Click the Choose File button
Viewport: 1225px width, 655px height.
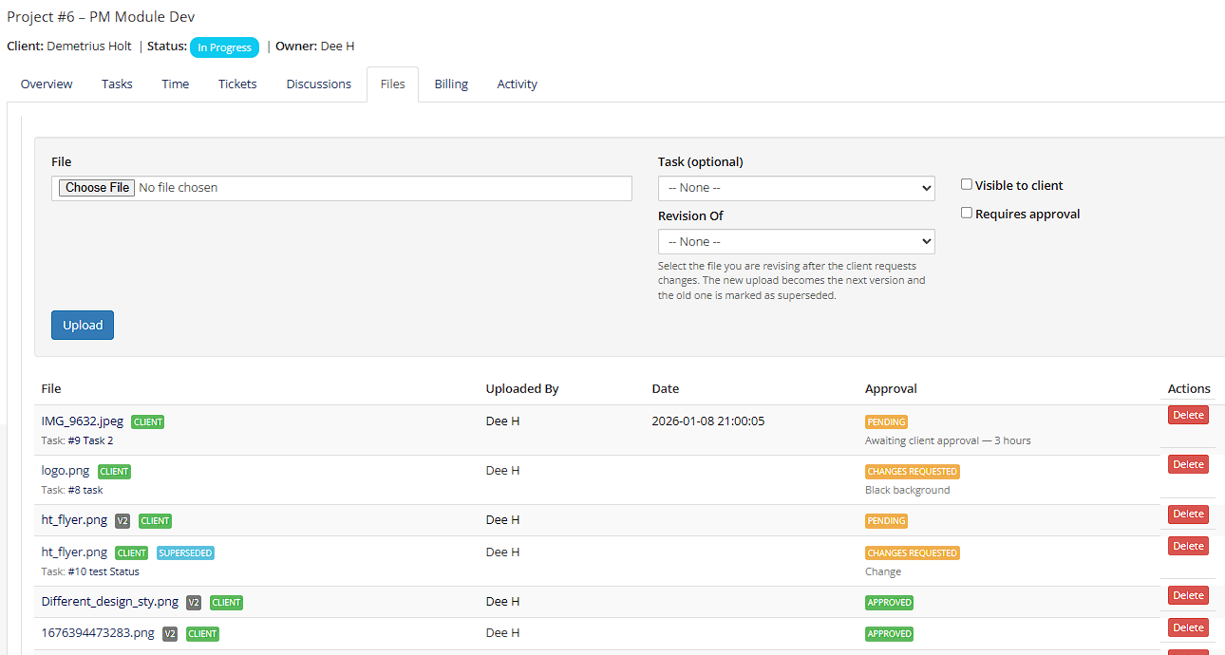[97, 188]
